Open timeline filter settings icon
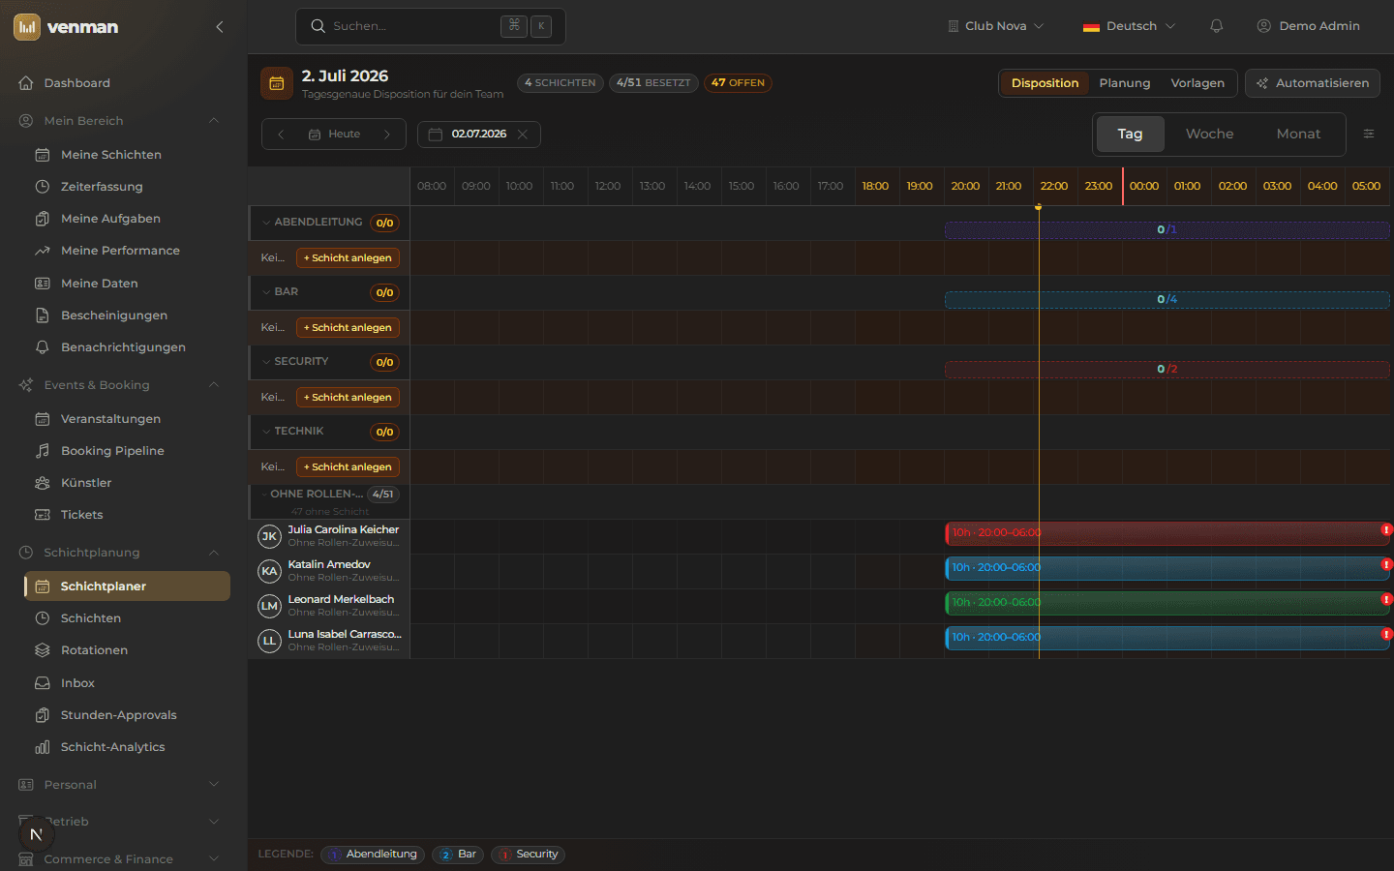The image size is (1394, 871). click(1369, 134)
